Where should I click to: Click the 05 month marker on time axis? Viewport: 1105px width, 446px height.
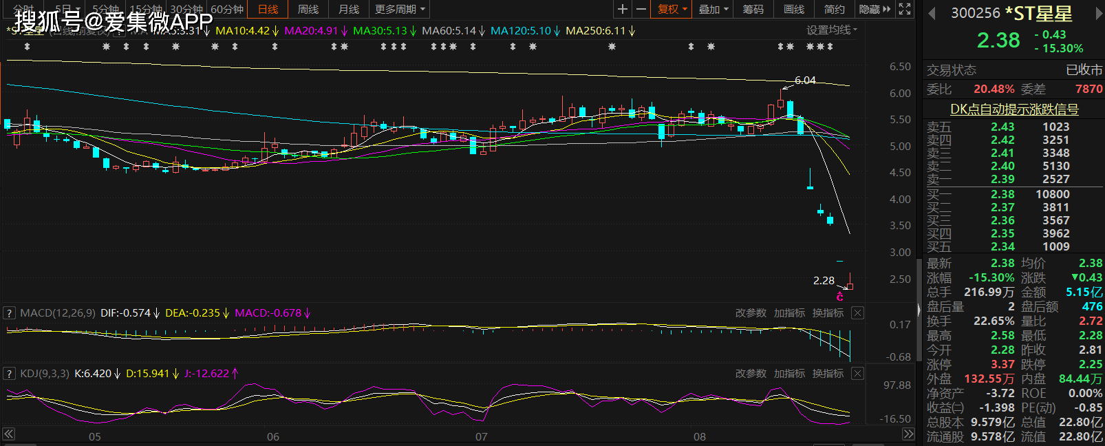click(95, 436)
